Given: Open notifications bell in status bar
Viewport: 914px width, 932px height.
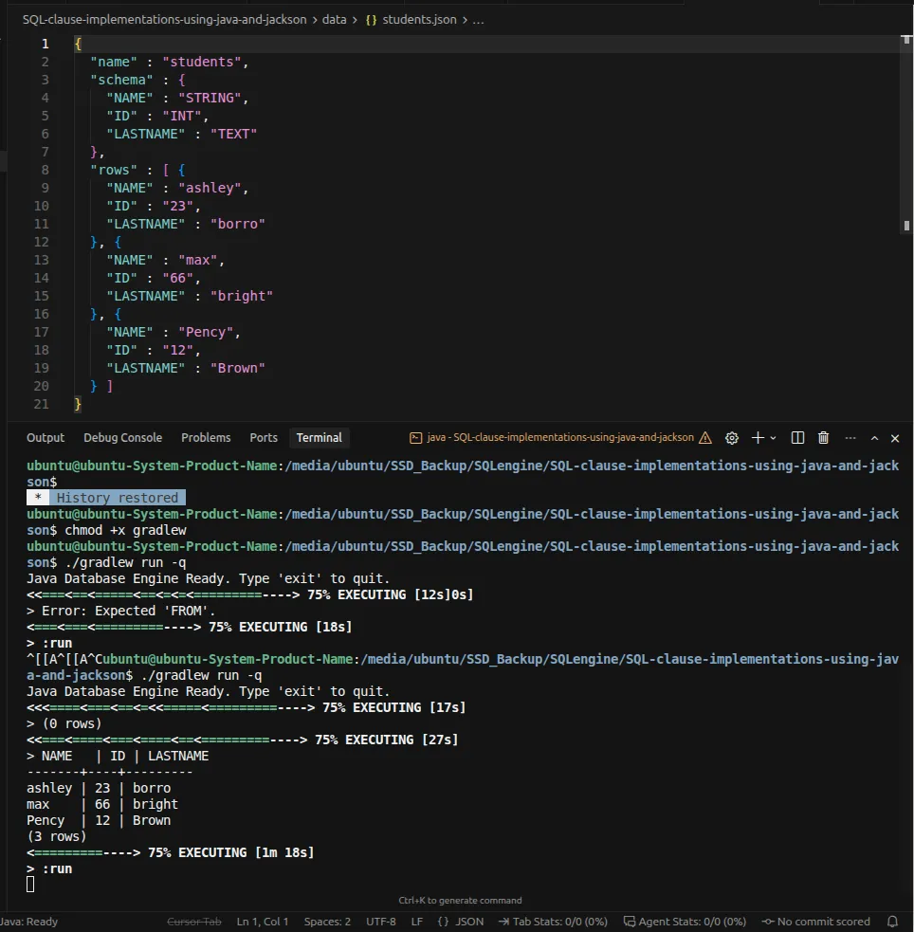Looking at the screenshot, I should coord(892,922).
